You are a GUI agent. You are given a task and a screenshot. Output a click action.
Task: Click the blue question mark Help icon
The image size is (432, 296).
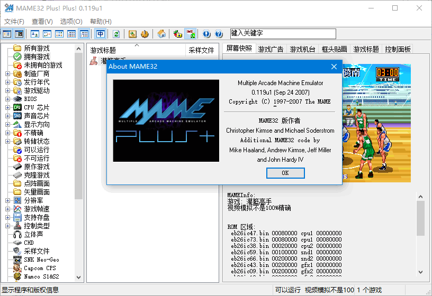click(219, 34)
